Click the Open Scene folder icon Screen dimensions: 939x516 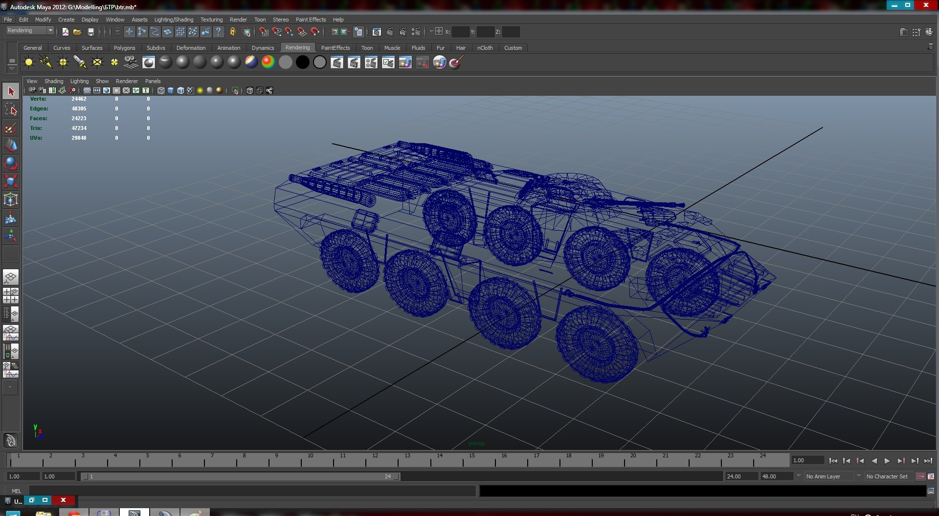click(77, 32)
